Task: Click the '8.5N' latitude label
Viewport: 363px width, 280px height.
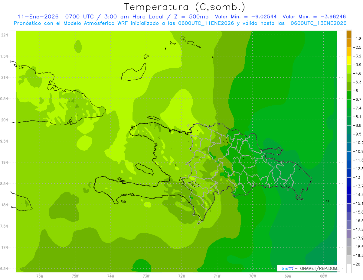Action: [4, 184]
